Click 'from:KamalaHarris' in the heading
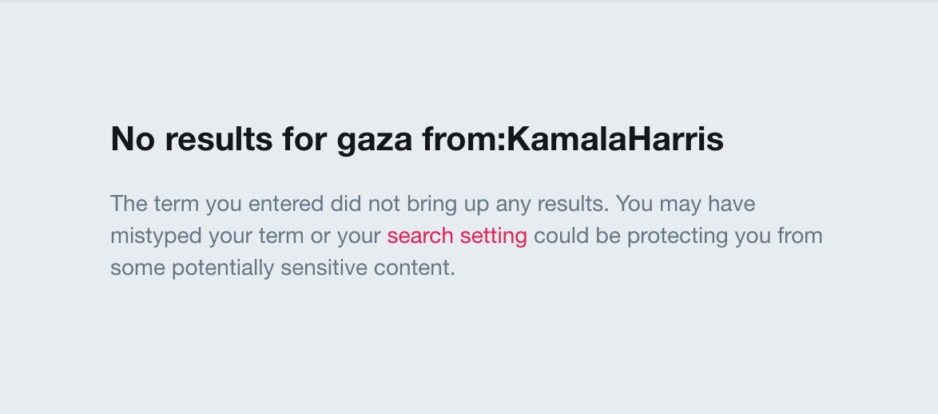The height and width of the screenshot is (414, 938). (x=573, y=139)
